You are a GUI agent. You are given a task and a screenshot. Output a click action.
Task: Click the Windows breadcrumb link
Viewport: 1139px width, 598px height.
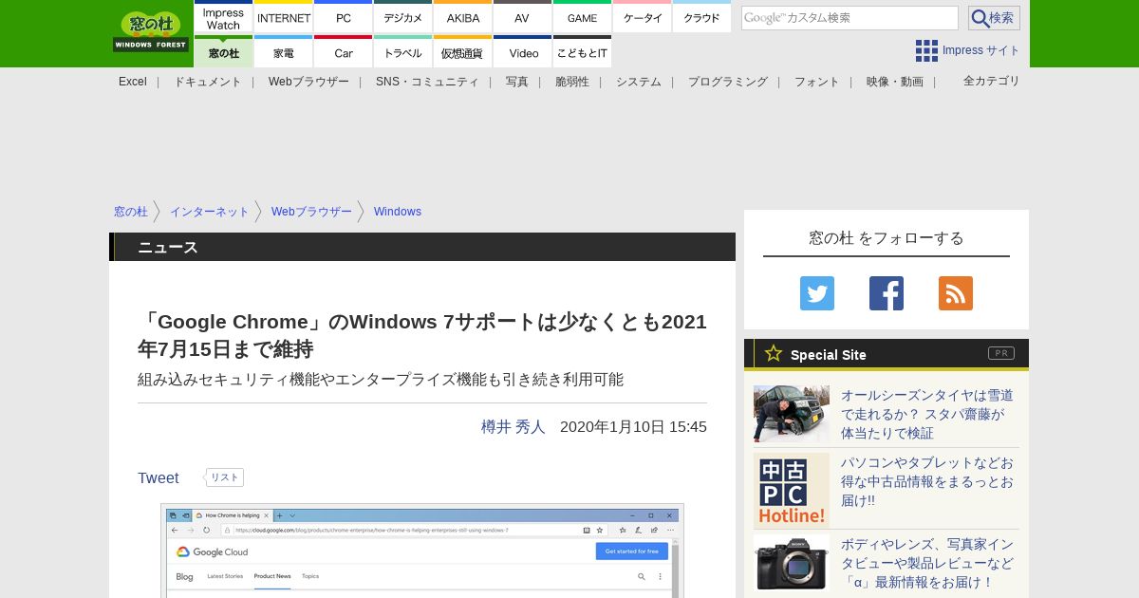398,212
